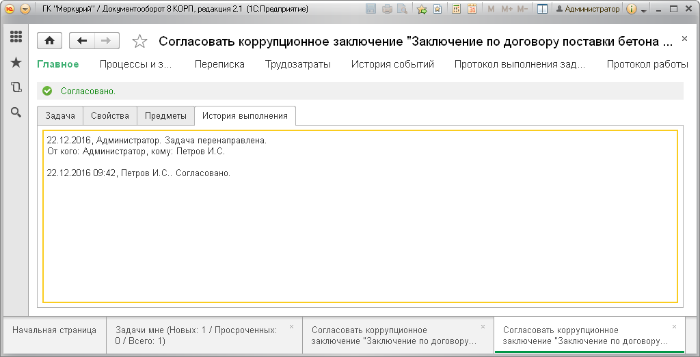Select the Главное navigation link
This screenshot has height=357, width=700.
coord(58,64)
